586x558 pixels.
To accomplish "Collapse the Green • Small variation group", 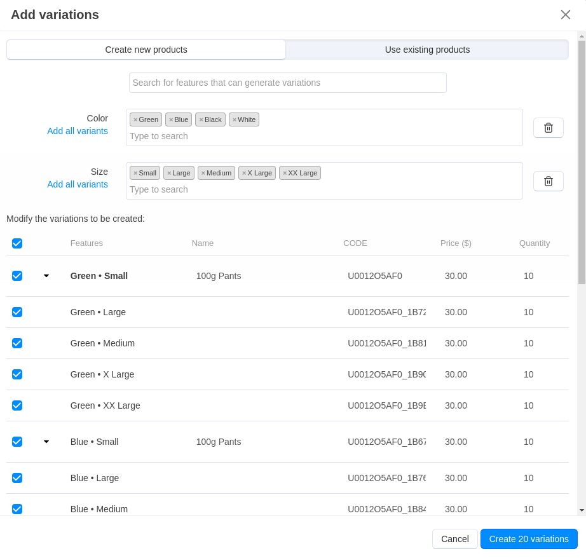I will click(x=46, y=276).
